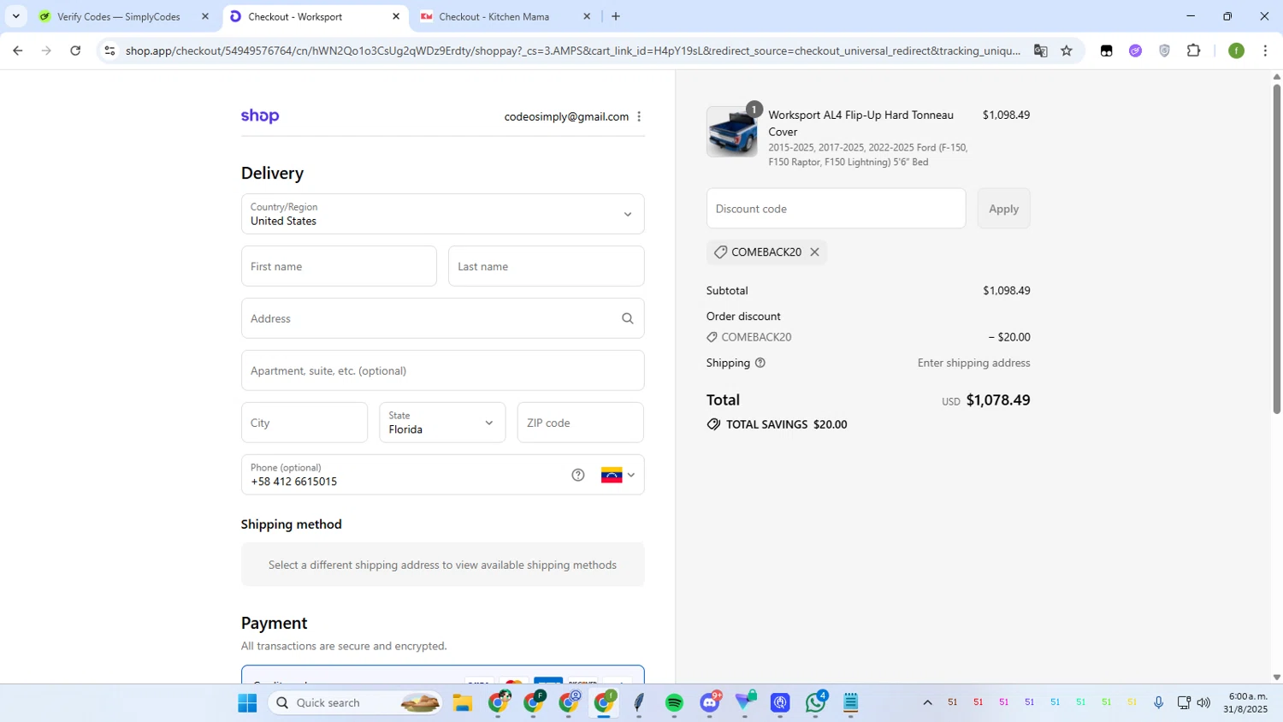Screen dimensions: 1283x722
Task: Click the page vertical scrollbar
Action: click(x=1276, y=248)
